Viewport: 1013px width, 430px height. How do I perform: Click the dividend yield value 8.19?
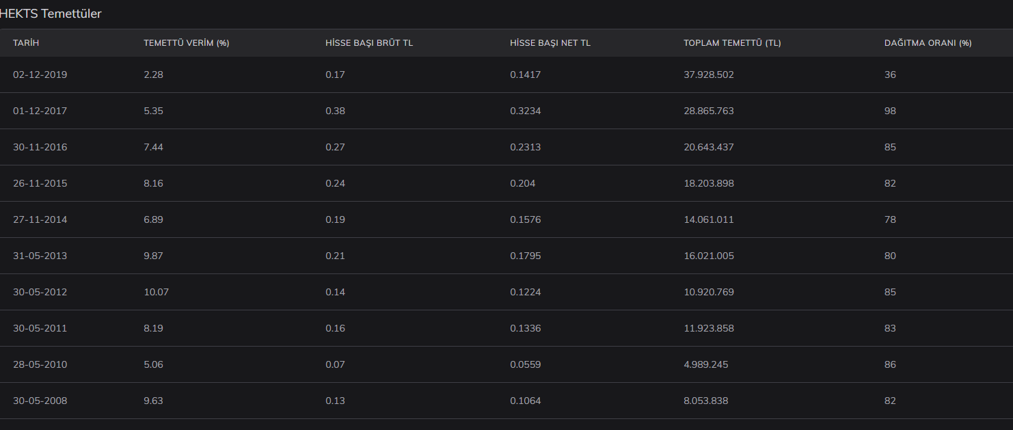[x=153, y=328]
